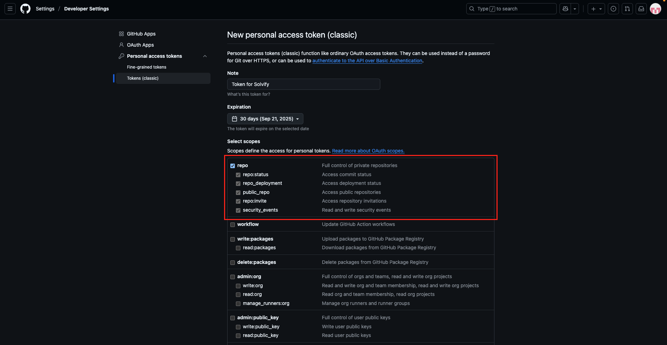This screenshot has height=345, width=667.
Task: Follow the authenticate to the API link
Action: point(367,61)
